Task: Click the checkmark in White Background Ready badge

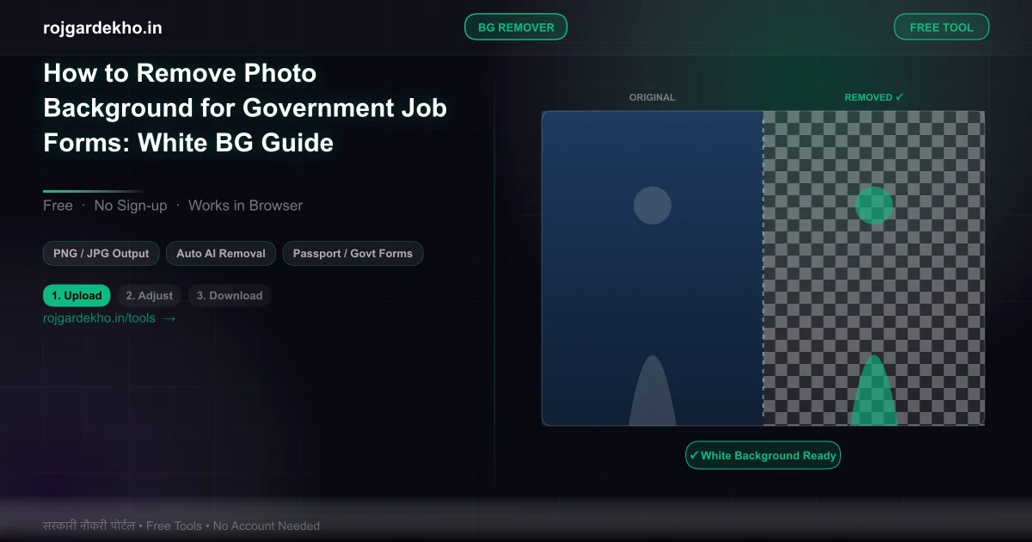Action: tap(693, 455)
